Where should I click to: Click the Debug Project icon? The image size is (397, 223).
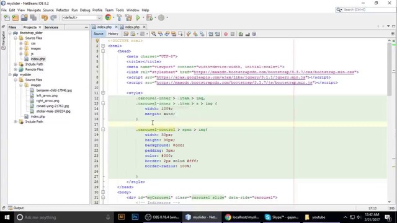[x=149, y=18]
